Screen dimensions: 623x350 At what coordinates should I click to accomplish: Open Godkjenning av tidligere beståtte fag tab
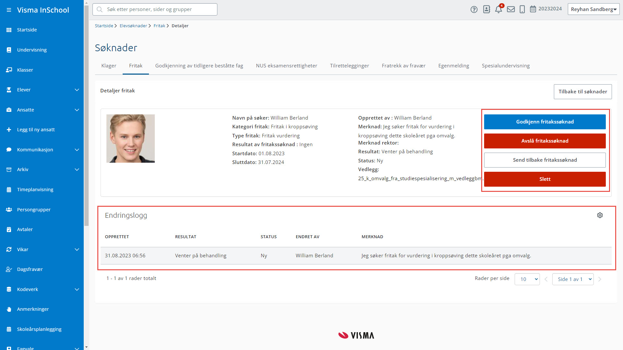199,66
